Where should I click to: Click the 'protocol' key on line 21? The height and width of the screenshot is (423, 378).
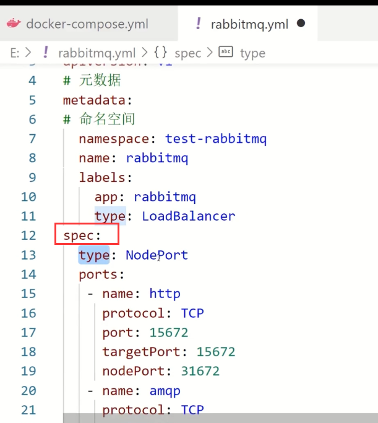[133, 410]
